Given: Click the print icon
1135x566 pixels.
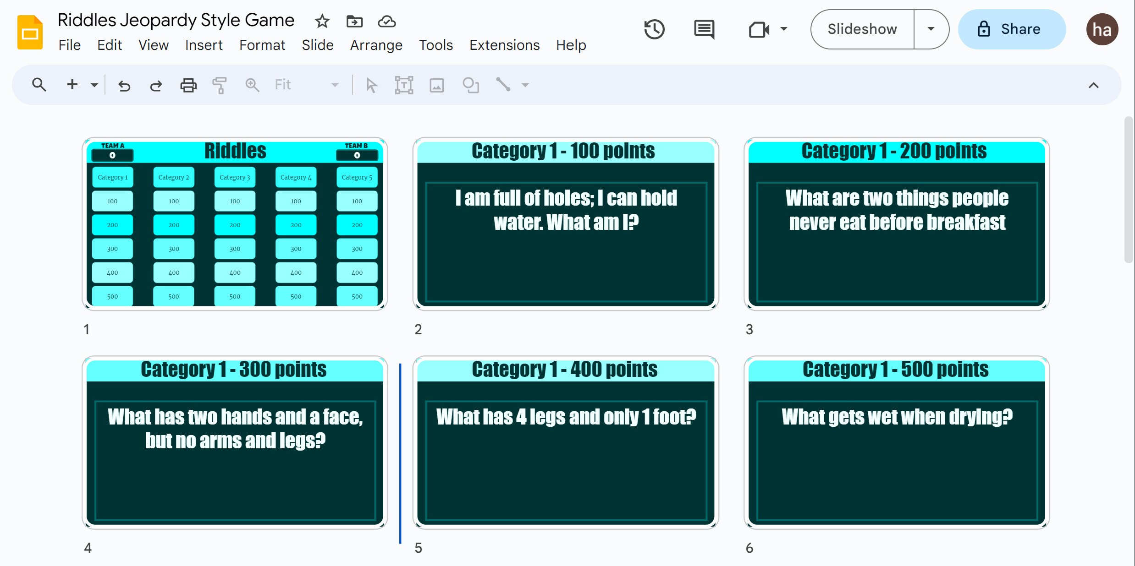Looking at the screenshot, I should [188, 85].
